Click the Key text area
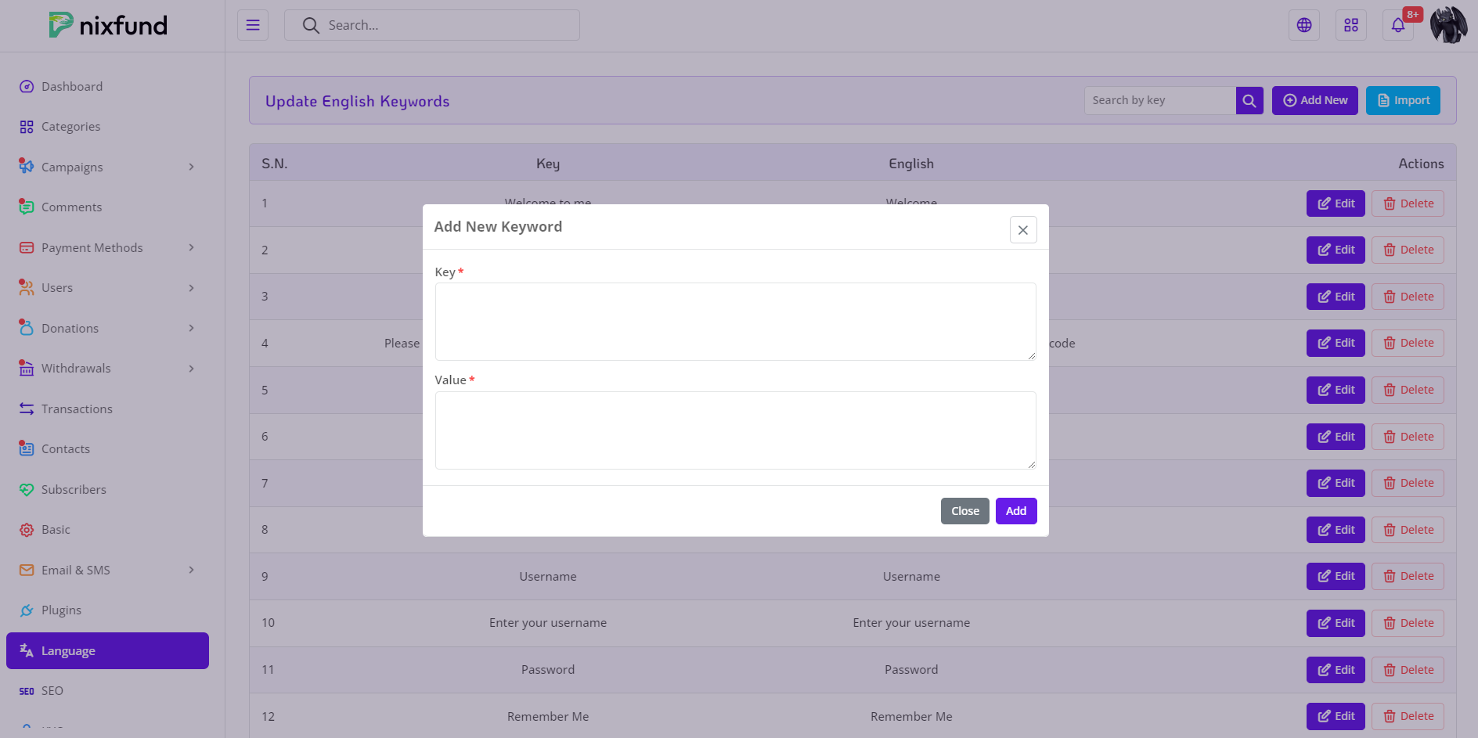The height and width of the screenshot is (738, 1478). tap(734, 322)
